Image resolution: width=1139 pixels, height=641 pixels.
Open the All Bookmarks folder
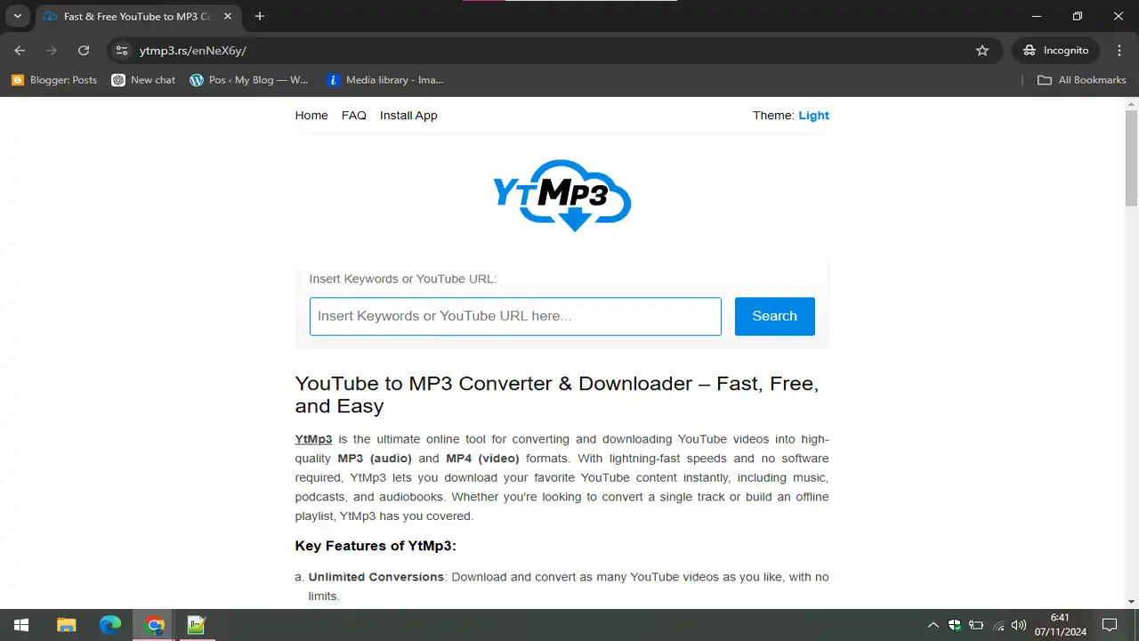click(x=1082, y=80)
